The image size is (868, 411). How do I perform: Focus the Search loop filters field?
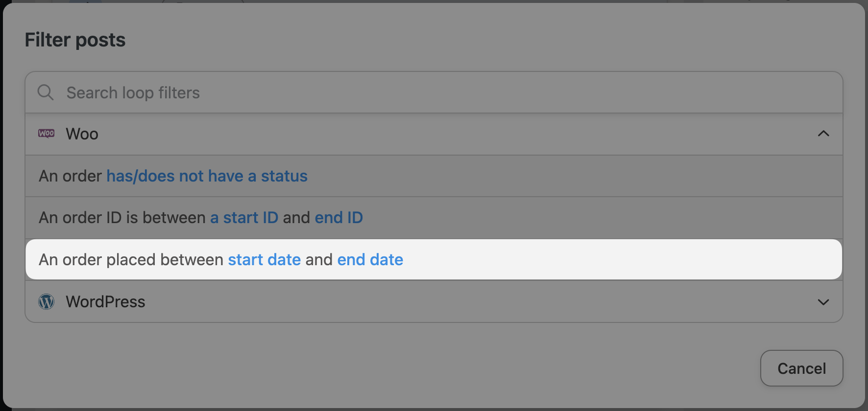point(441,92)
